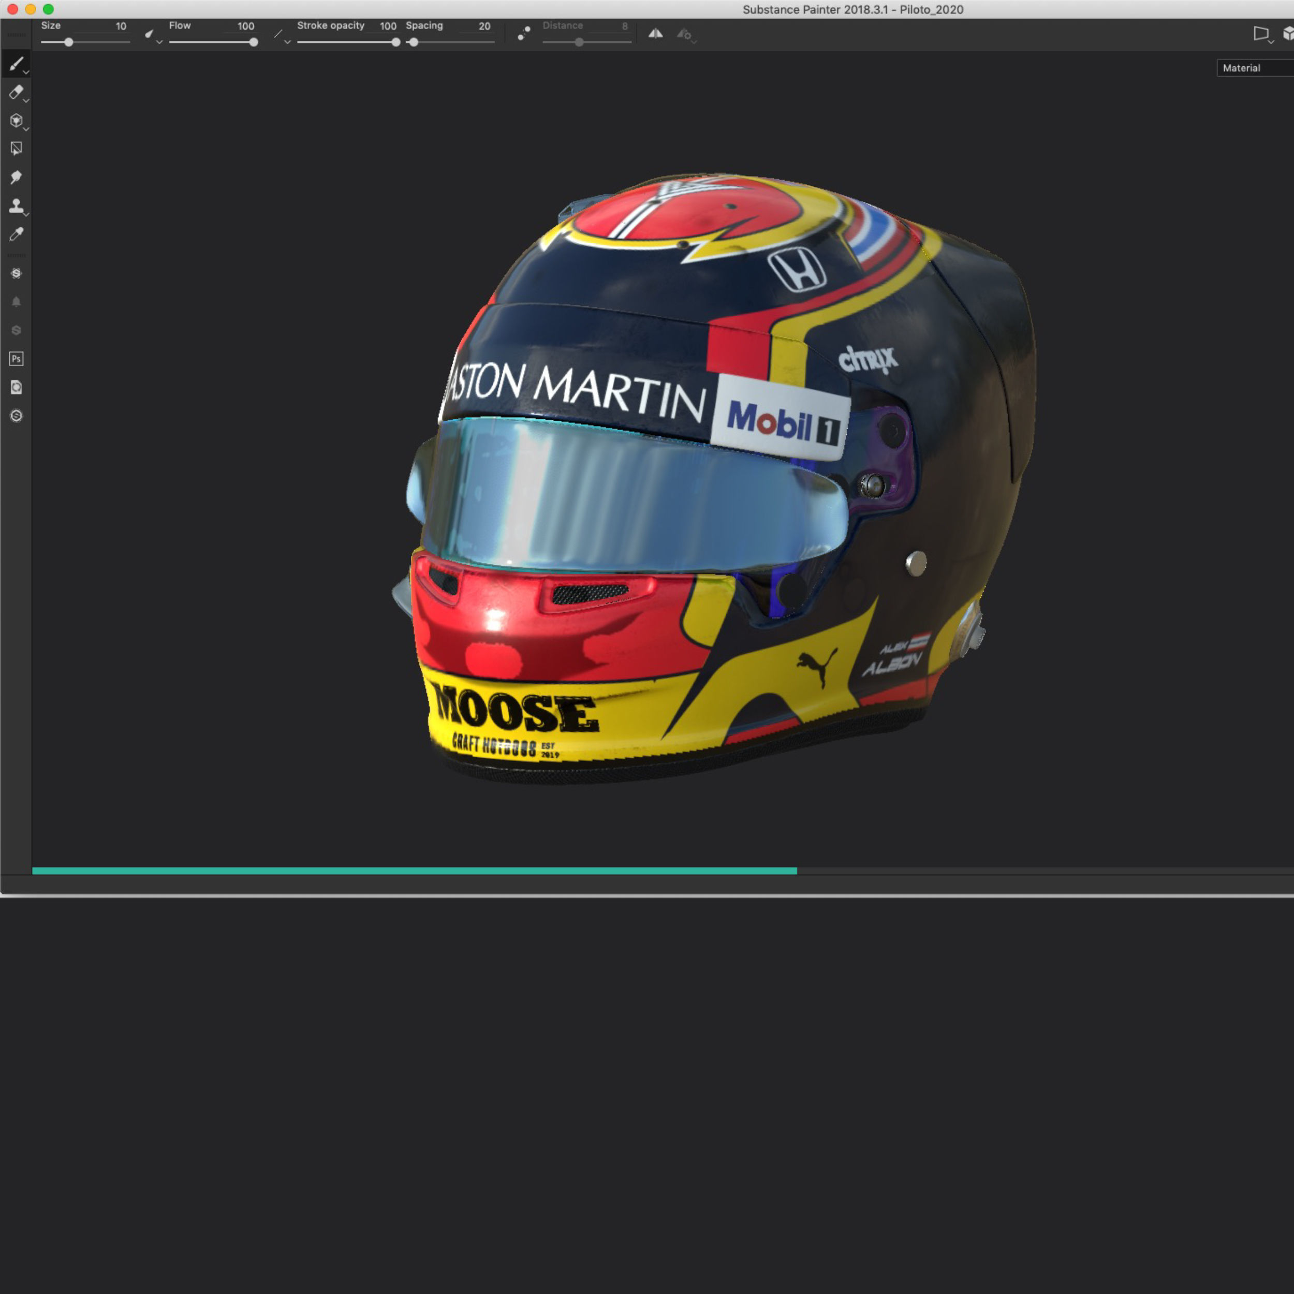Select the Paint brush tool
The width and height of the screenshot is (1294, 1294).
16,64
